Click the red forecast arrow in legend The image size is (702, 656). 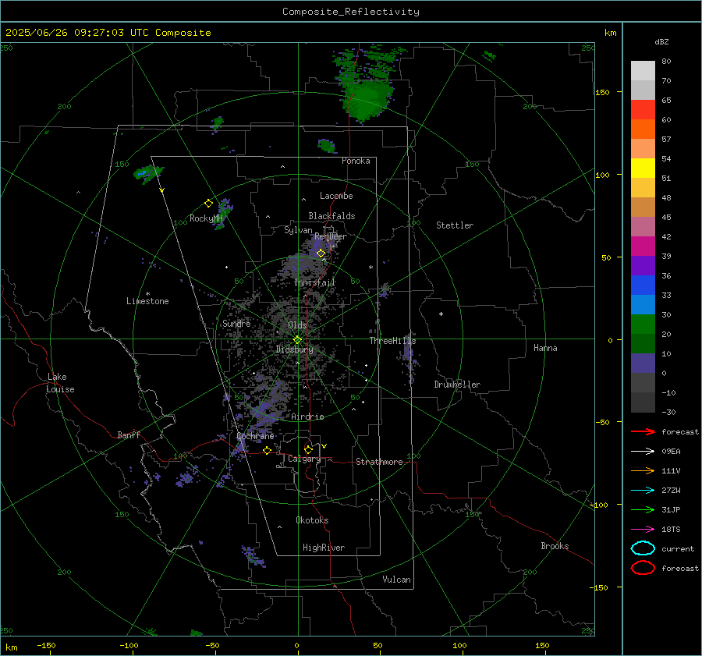click(x=643, y=431)
